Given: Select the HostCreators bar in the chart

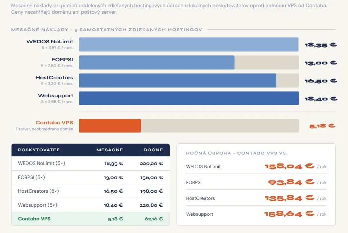Looking at the screenshot, I should click(177, 81).
